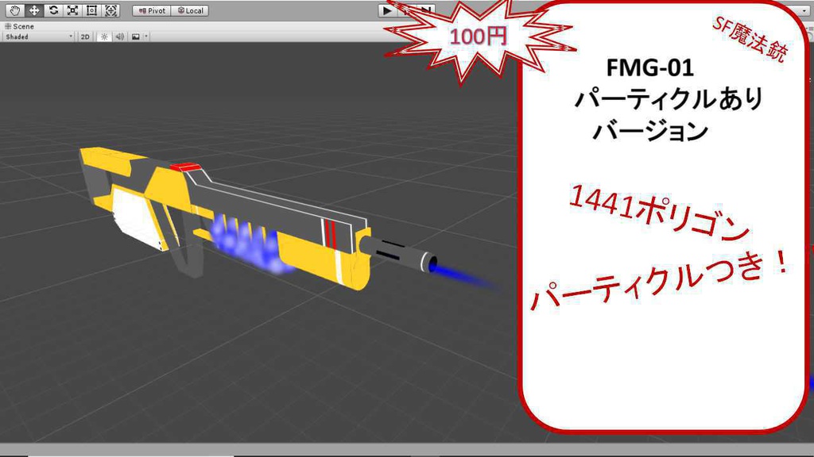Select the Move tool
This screenshot has height=457, width=814.
point(33,10)
